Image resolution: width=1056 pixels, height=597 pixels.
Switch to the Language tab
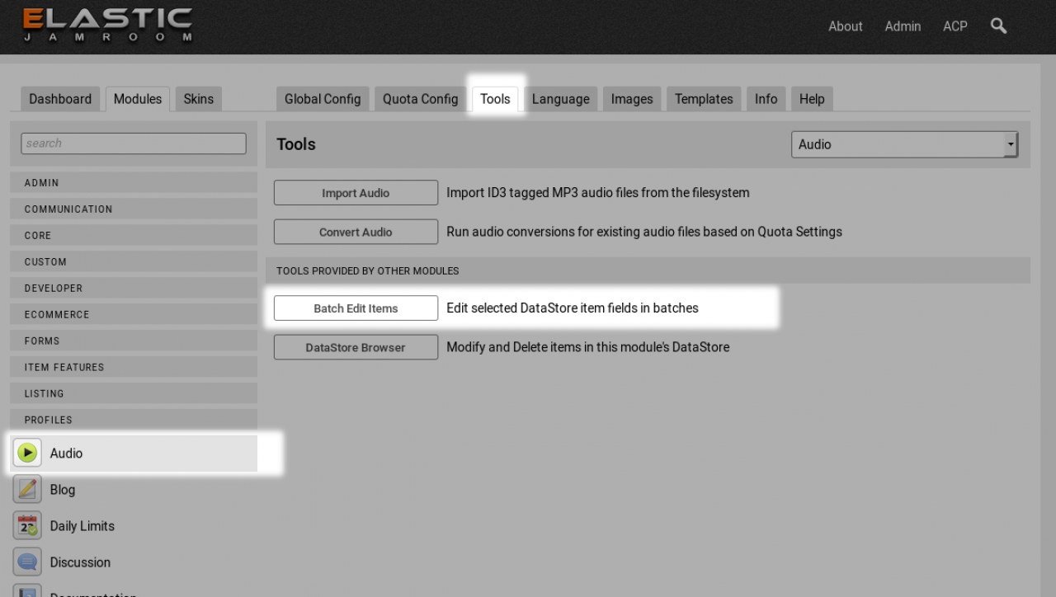561,99
